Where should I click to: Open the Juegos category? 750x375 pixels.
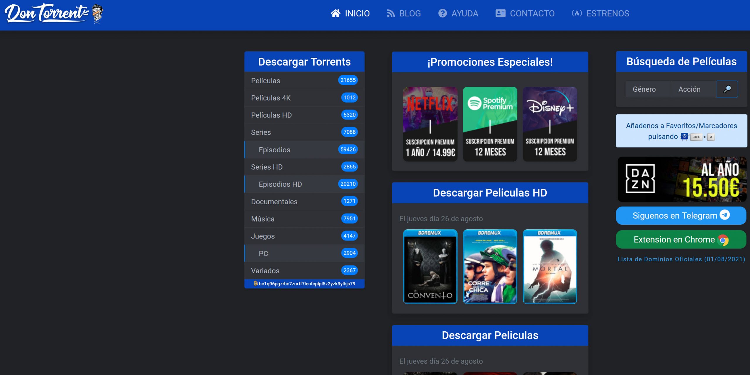tap(304, 236)
